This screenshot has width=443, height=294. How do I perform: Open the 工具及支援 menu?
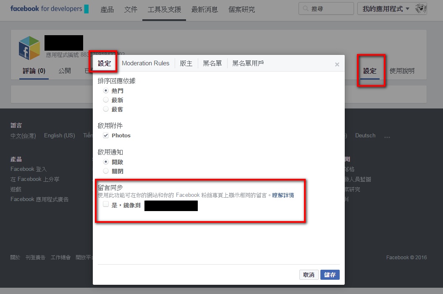tap(164, 10)
